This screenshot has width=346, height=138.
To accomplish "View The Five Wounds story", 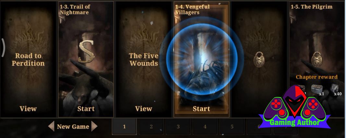I will coord(144,109).
